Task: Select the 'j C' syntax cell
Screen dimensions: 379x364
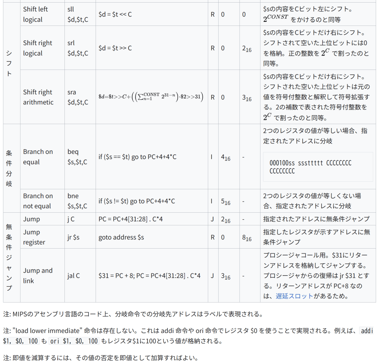Action: [x=71, y=219]
